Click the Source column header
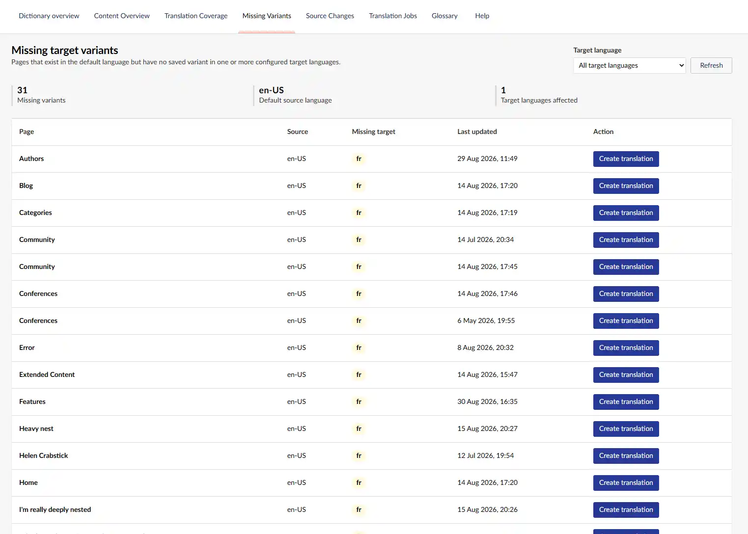Viewport: 748px width, 534px height. point(298,132)
